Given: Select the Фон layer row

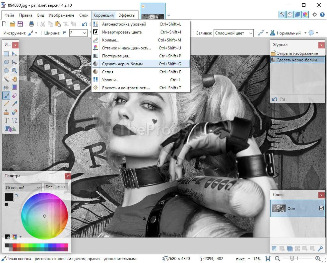Looking at the screenshot, I should tap(297, 208).
